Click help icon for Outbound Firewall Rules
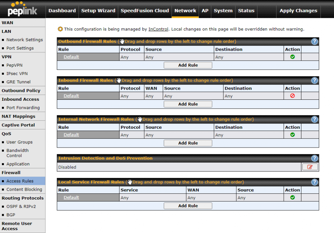 click(x=314, y=42)
